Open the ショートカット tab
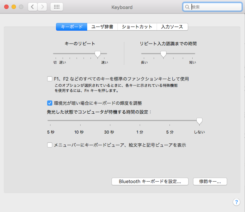245x212 pixels. [x=137, y=27]
